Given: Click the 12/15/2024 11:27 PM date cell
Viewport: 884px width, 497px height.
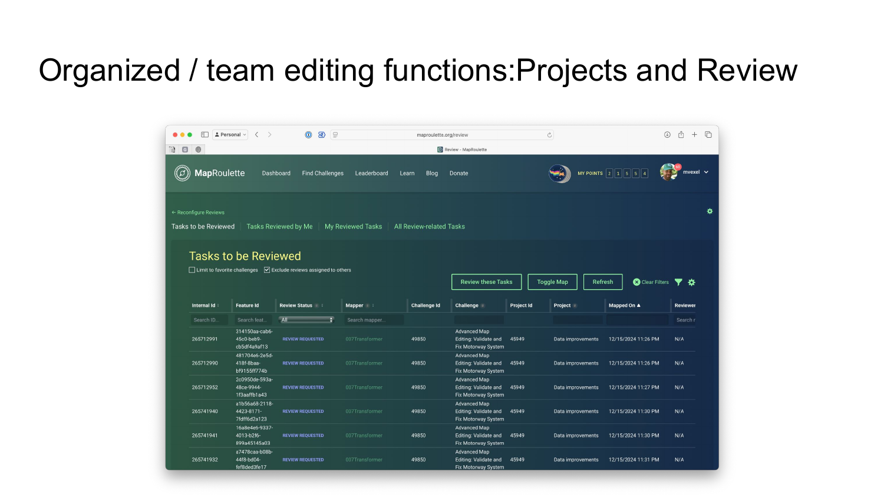Looking at the screenshot, I should click(x=634, y=387).
